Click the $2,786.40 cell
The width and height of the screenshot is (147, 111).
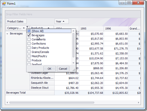(x=67, y=88)
